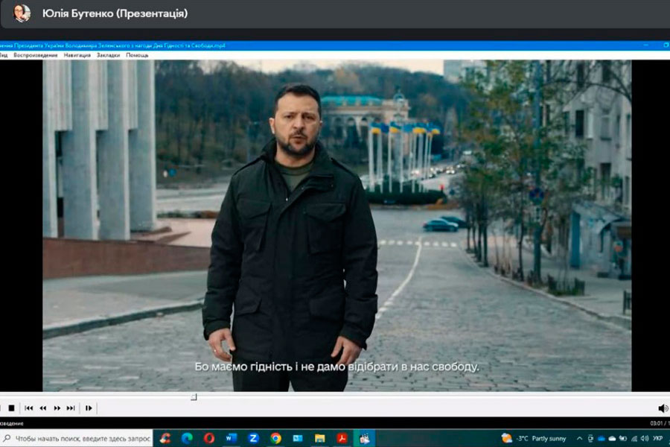The image size is (670, 447).
Task: Open Google Chrome from the taskbar
Action: [x=275, y=438]
